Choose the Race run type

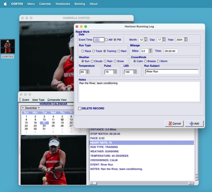pos(83,51)
